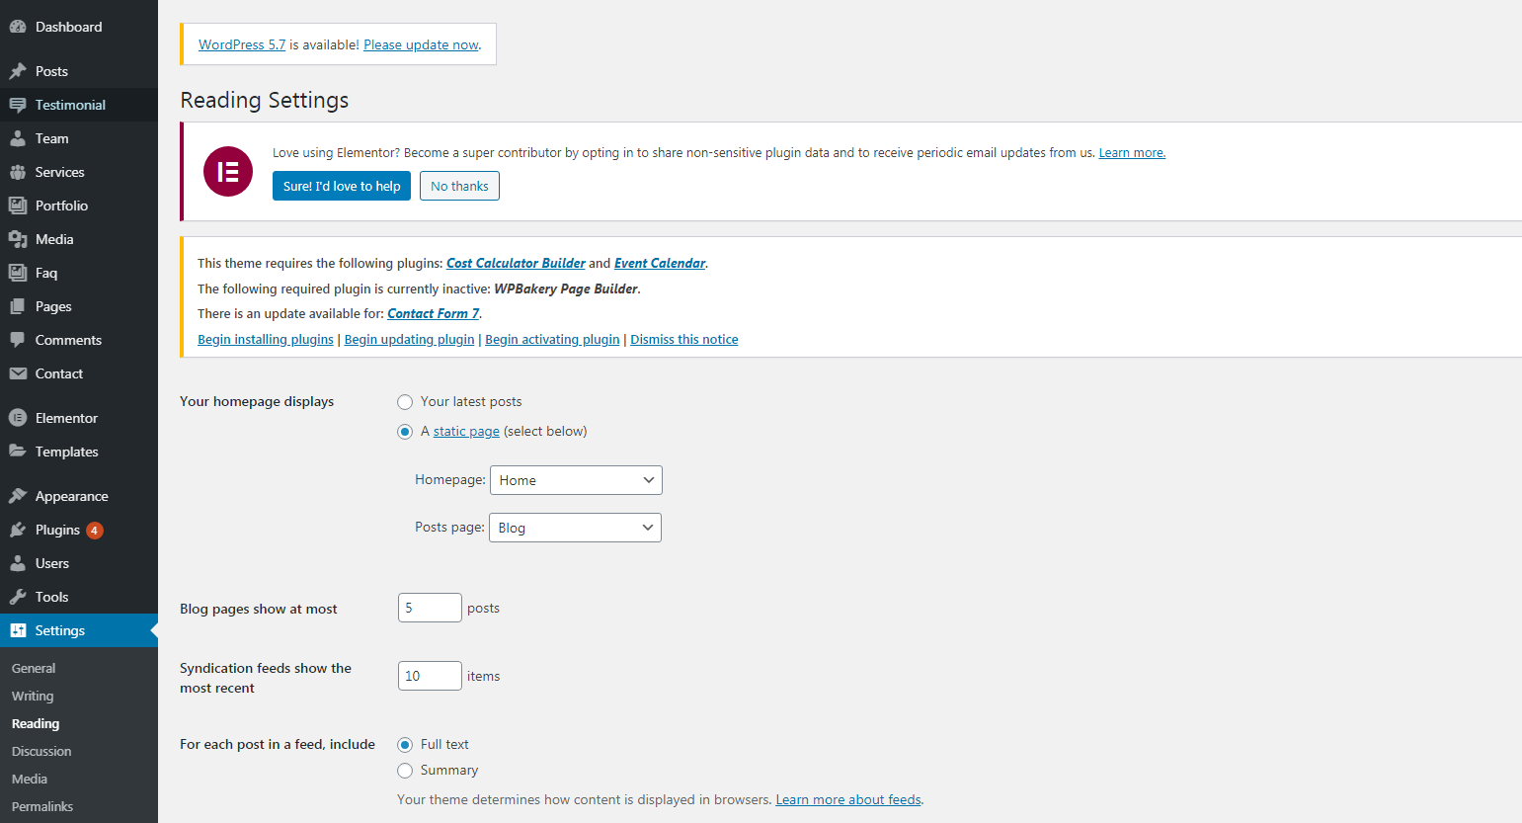Click the 'No thanks' button
The height and width of the screenshot is (823, 1522).
point(459,186)
